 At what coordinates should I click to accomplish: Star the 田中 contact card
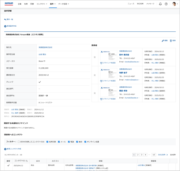pos(95,57)
